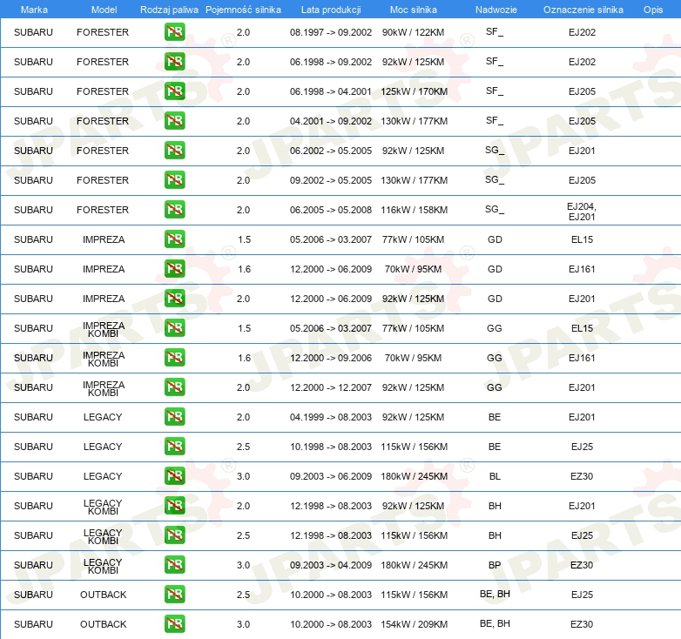Image resolution: width=681 pixels, height=639 pixels.
Task: Click fuel icon in Forester 116kW / 158KM row
Action: 174,210
